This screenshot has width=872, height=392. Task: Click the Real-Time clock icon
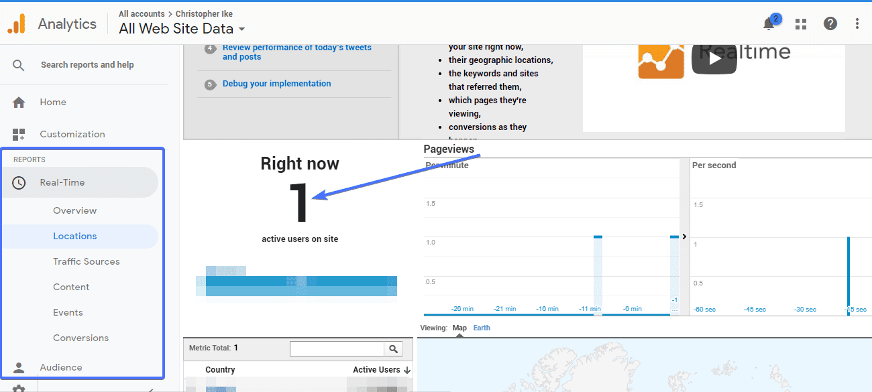coord(19,182)
